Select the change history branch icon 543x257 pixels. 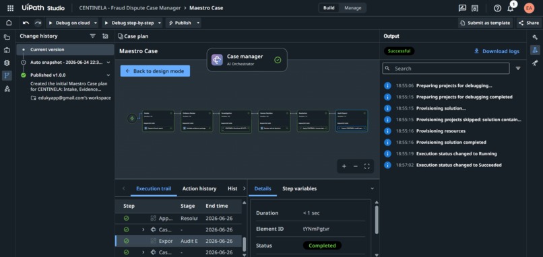pyautogui.click(x=7, y=76)
